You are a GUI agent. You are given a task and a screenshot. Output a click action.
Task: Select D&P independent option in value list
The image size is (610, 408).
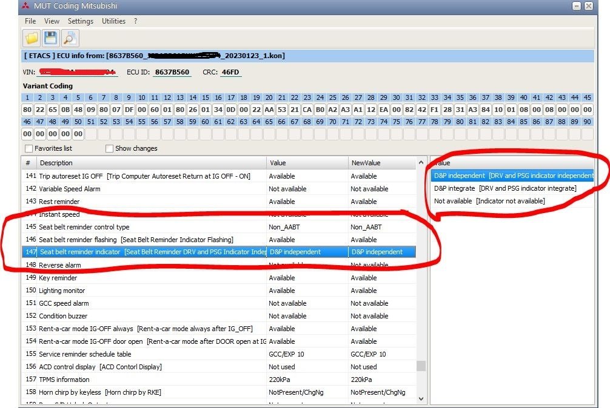click(x=512, y=176)
